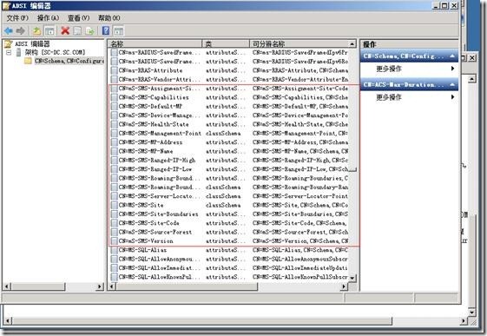The width and height of the screenshot is (487, 336).
Task: Open Help via blue question mark icon
Action: point(106,30)
